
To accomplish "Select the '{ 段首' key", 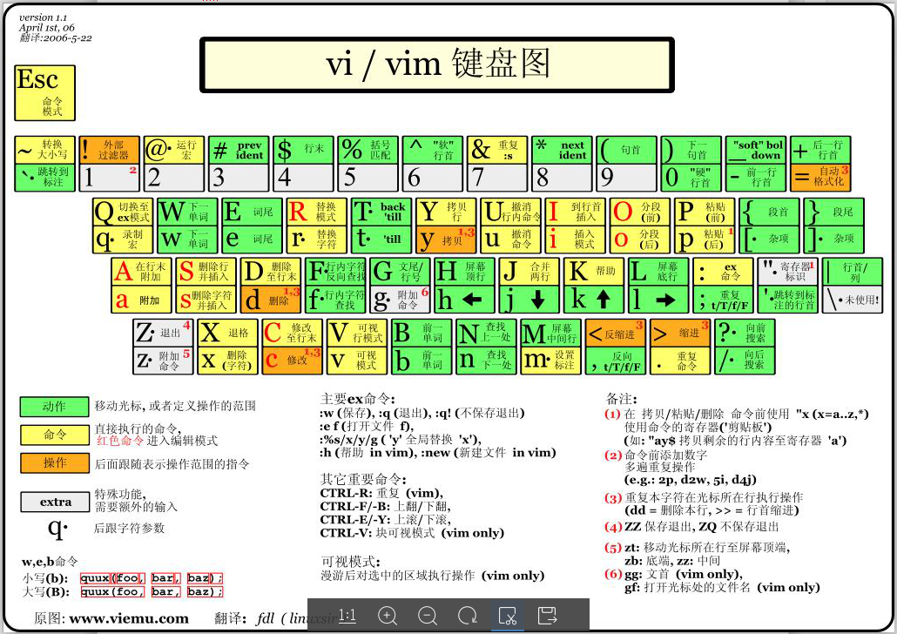I will point(769,212).
